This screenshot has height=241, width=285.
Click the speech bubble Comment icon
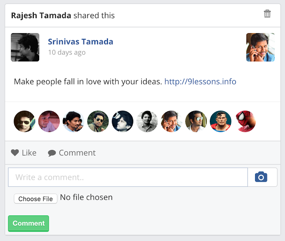(52, 153)
